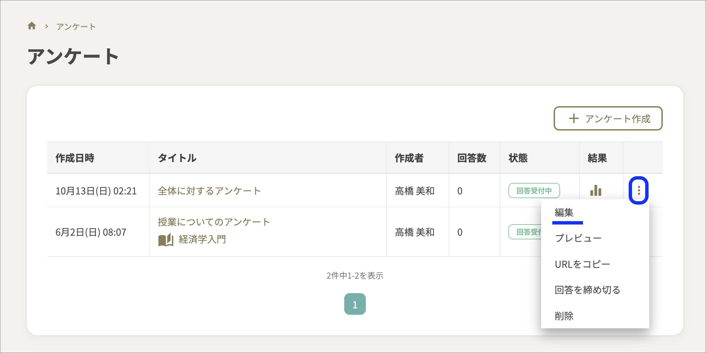Viewport: 706px width, 353px height.
Task: Click the plus icon inside アンケート作成 button
Action: click(x=574, y=119)
